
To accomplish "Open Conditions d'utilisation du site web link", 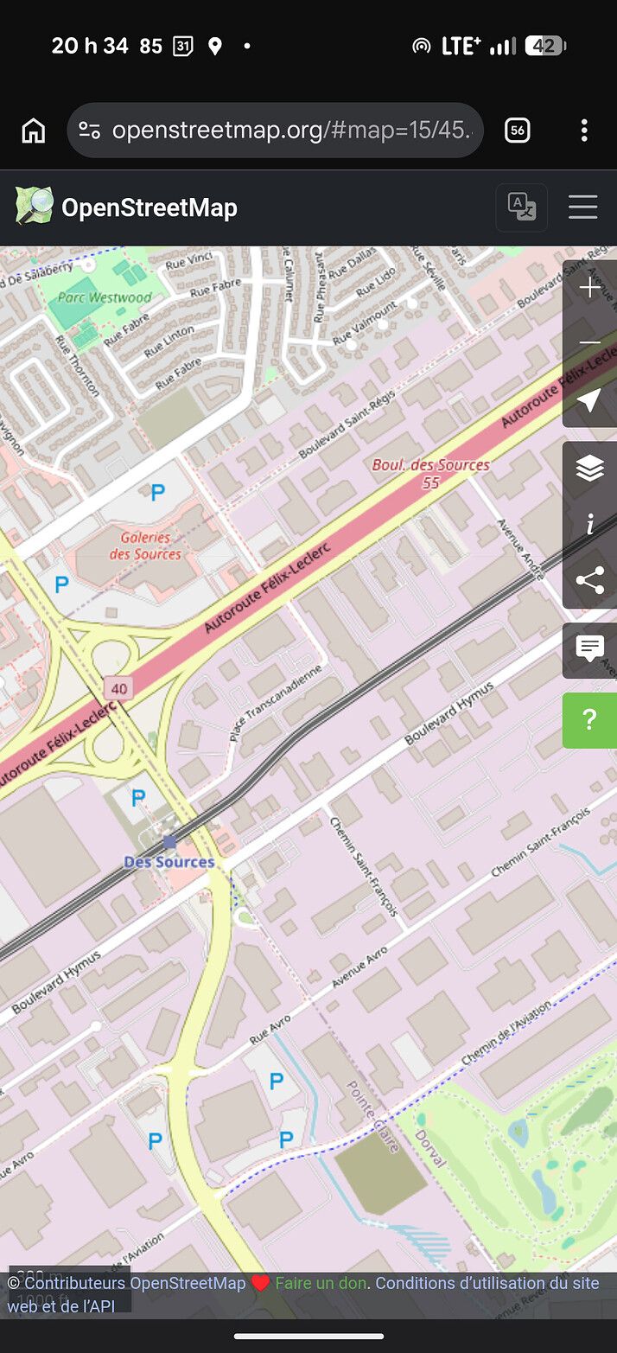I will pyautogui.click(x=303, y=1294).
